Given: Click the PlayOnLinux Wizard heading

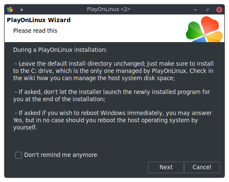Looking at the screenshot, I should tap(39, 20).
